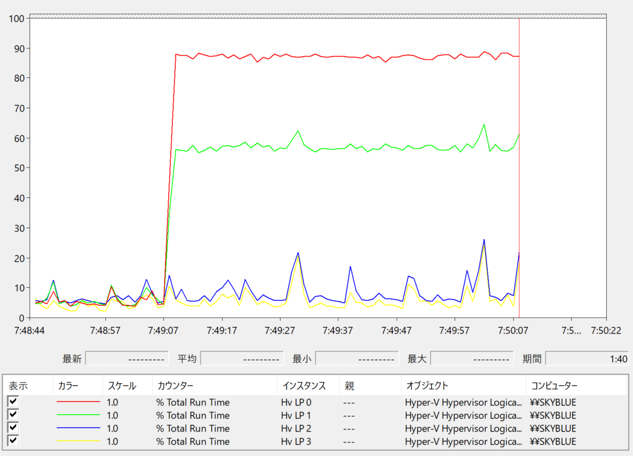Screen dimensions: 633x456
Task: Click the 期間 field showing 1:40
Action: coord(587,358)
